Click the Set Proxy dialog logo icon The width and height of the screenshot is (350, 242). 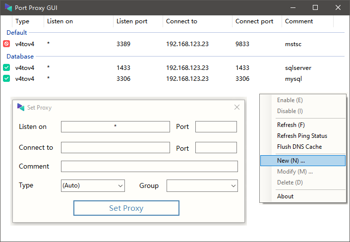point(21,108)
